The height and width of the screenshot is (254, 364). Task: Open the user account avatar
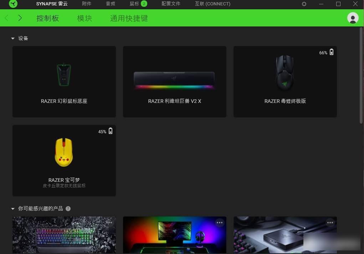353,18
